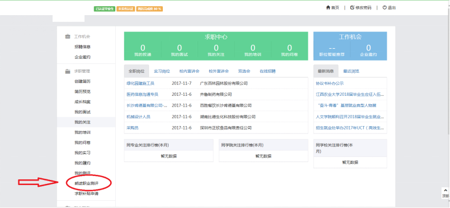Click the folder icon beside 求职管理
Image resolution: width=450 pixels, height=208 pixels.
pos(68,71)
